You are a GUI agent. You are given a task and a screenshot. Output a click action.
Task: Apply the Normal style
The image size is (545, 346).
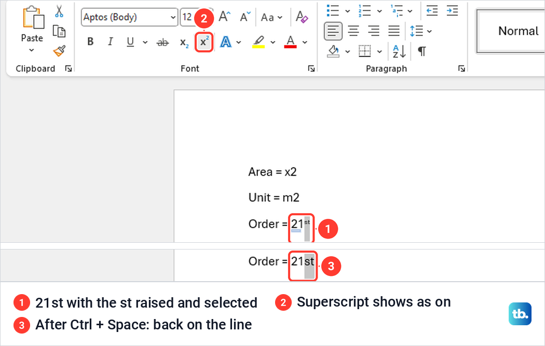click(x=511, y=31)
